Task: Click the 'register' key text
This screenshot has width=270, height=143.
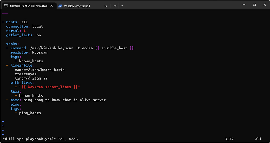Action: click(x=19, y=52)
